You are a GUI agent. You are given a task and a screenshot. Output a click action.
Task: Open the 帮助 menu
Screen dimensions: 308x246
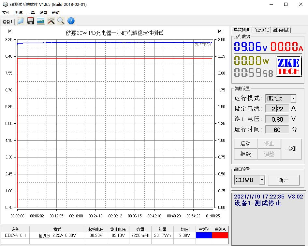click(56, 13)
